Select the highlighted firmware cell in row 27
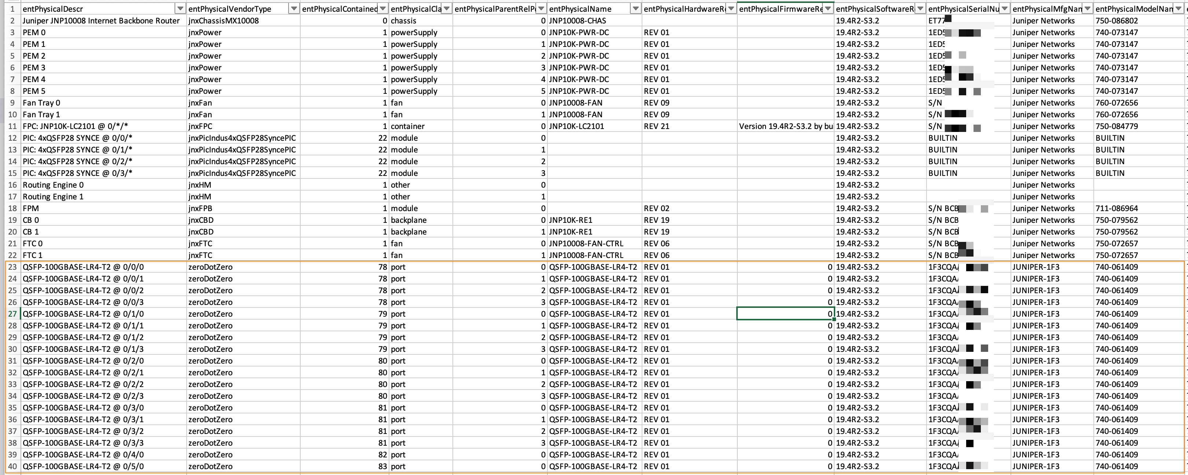The height and width of the screenshot is (475, 1188). tap(785, 314)
